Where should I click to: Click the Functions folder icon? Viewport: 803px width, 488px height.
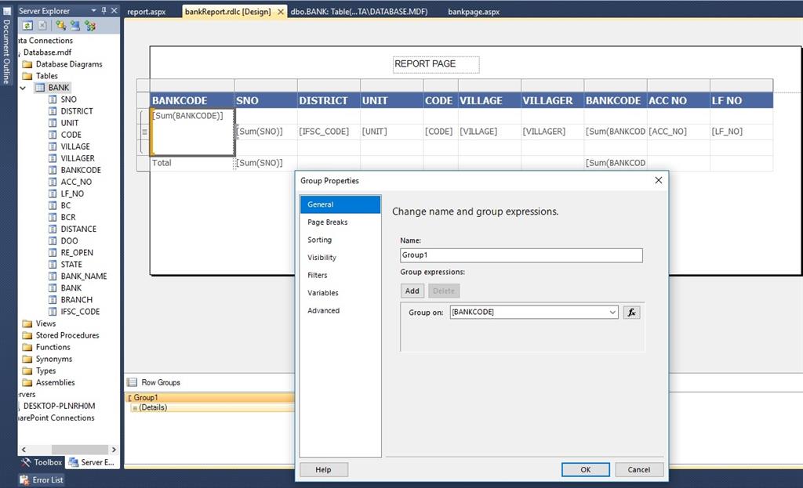click(x=27, y=347)
